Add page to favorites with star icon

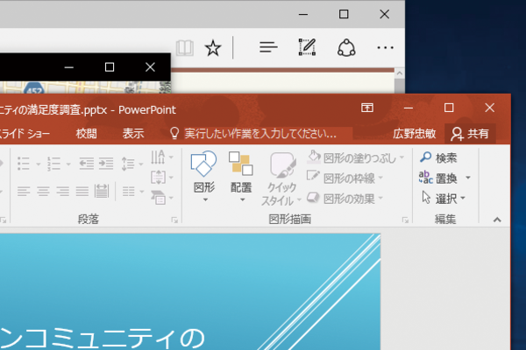[x=213, y=48]
